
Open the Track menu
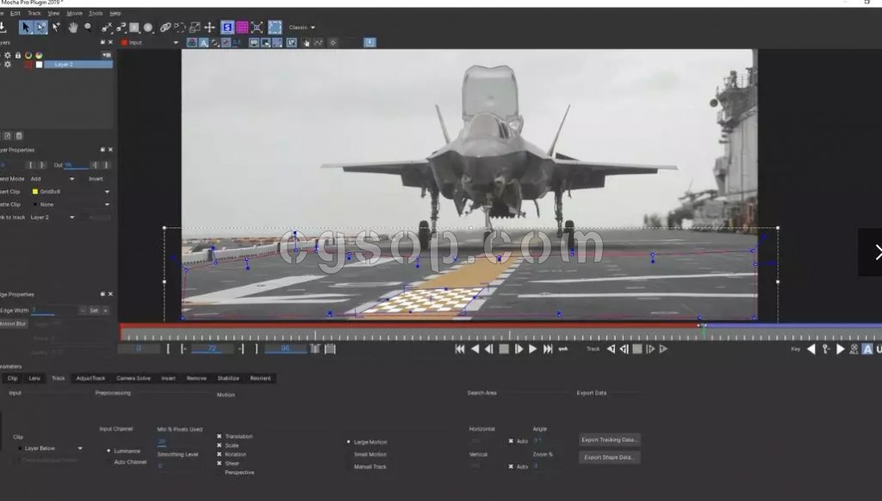coord(34,13)
